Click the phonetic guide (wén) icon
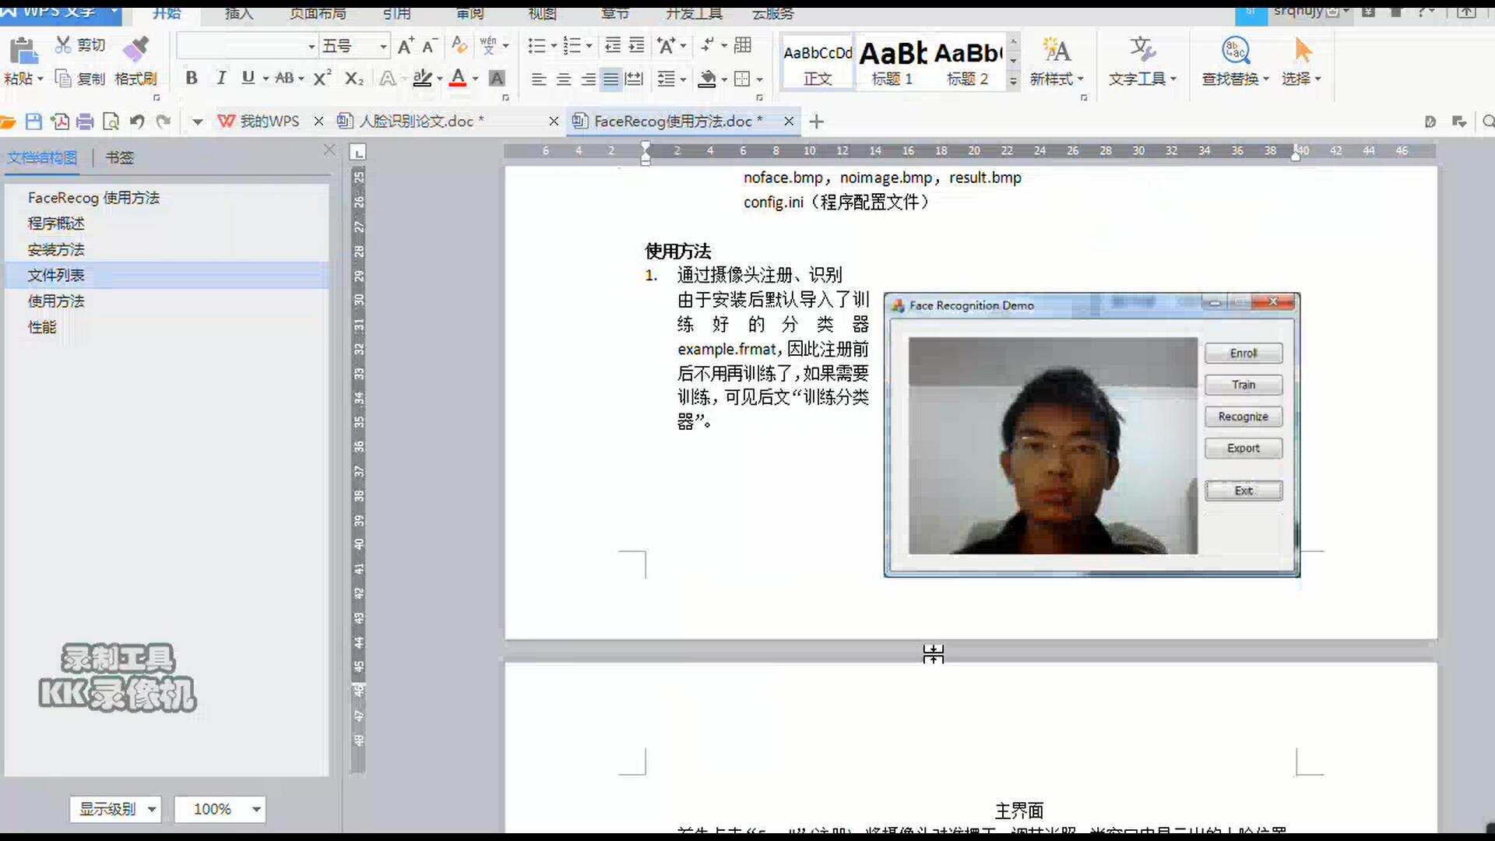1495x841 pixels. (x=488, y=46)
